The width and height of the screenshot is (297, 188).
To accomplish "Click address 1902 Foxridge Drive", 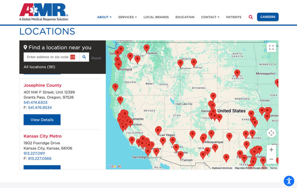I will click(x=42, y=143).
